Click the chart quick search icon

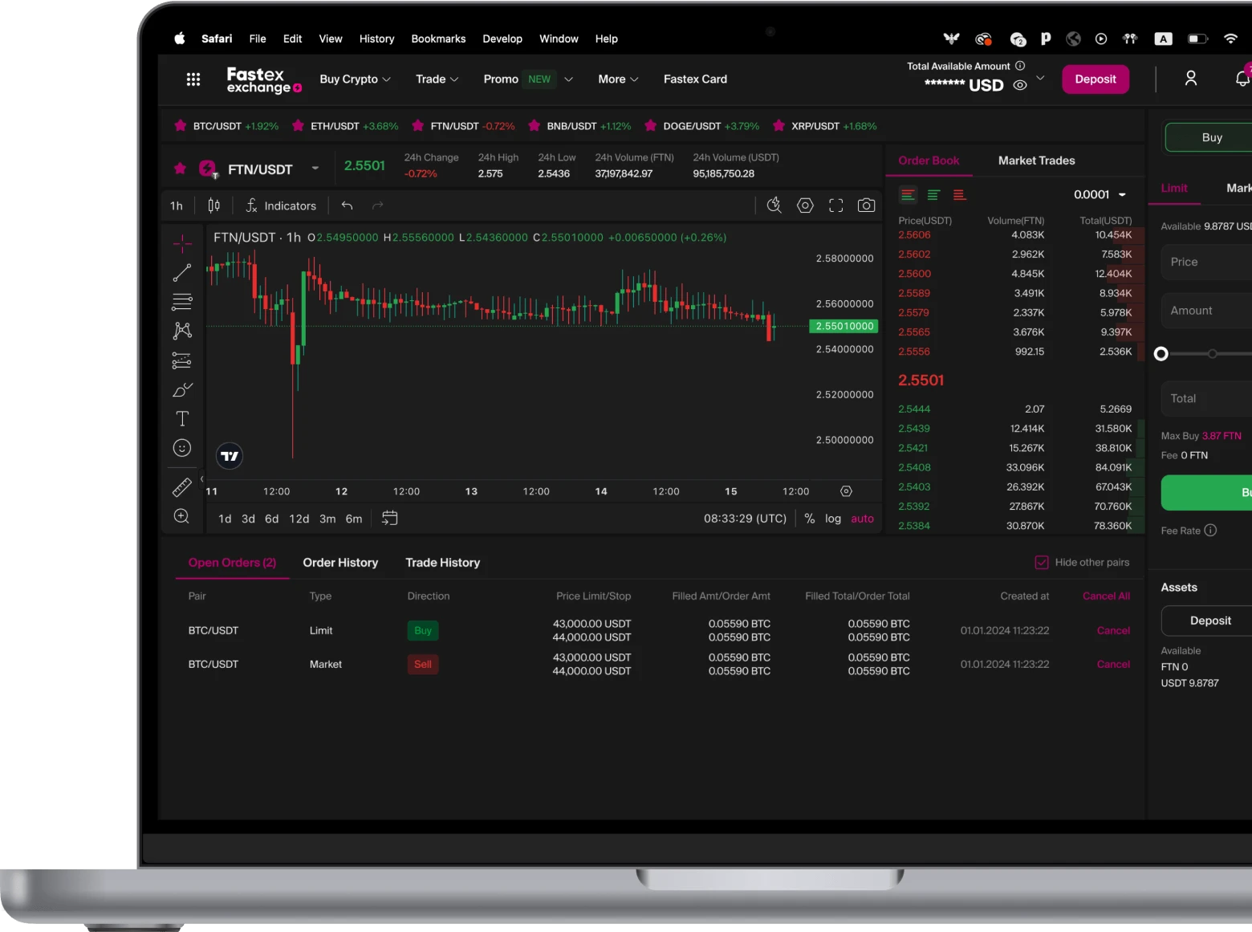[x=774, y=206]
